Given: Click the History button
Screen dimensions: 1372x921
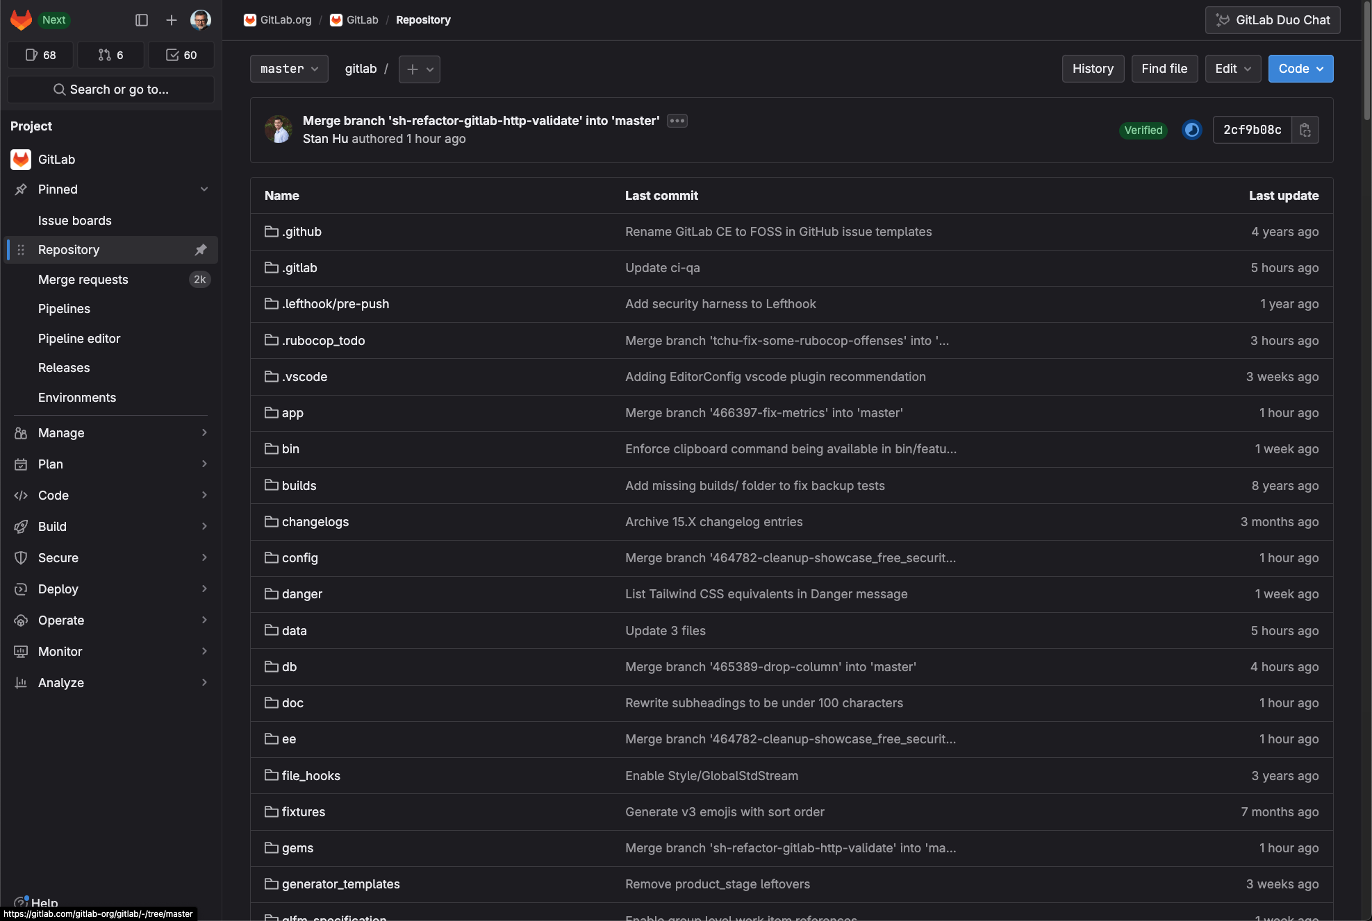Looking at the screenshot, I should pos(1093,69).
